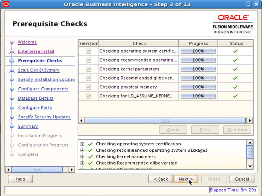The height and width of the screenshot is (196, 262).
Task: Toggle the selection checkbox for LD_ASSUME_KERNEL check
Action: (x=88, y=96)
